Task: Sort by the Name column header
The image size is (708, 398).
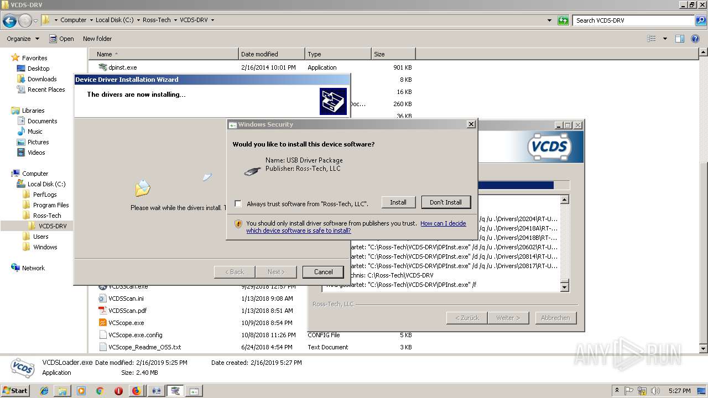Action: 164,54
